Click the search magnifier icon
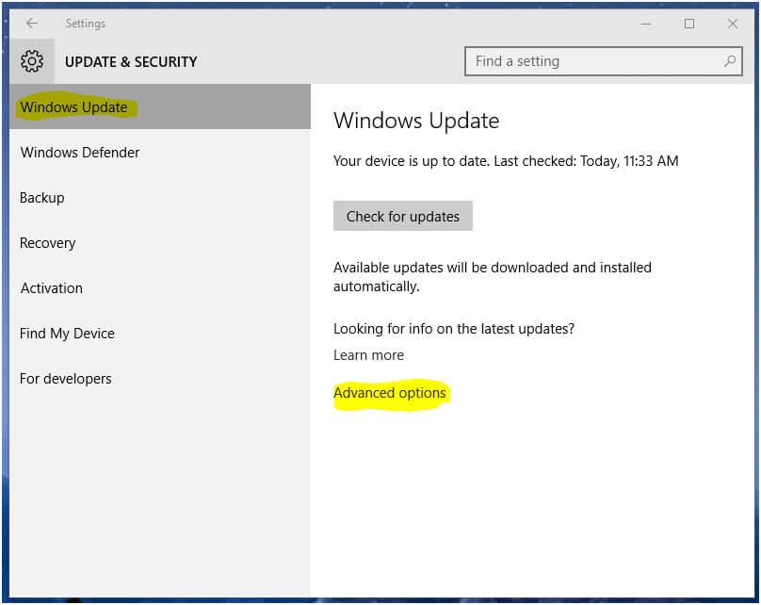761x605 pixels. [x=730, y=61]
